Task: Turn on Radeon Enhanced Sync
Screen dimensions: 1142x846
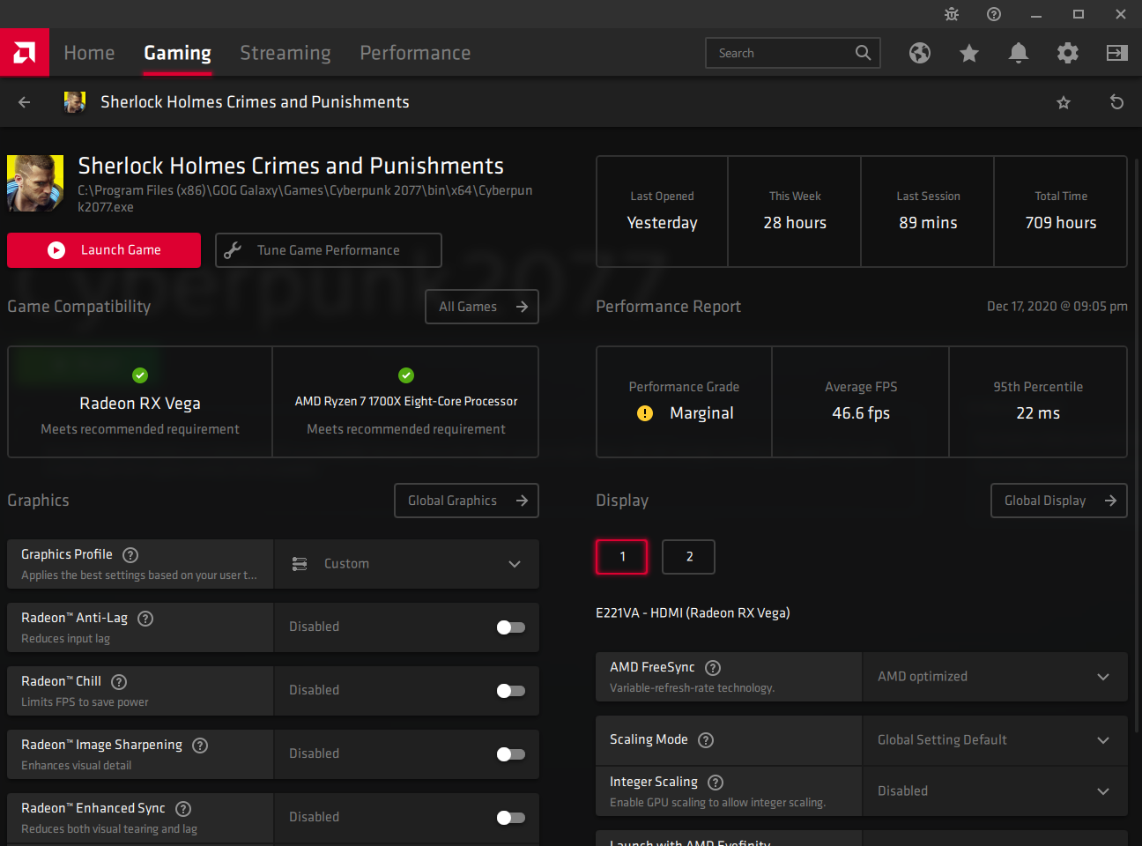Action: point(511,818)
